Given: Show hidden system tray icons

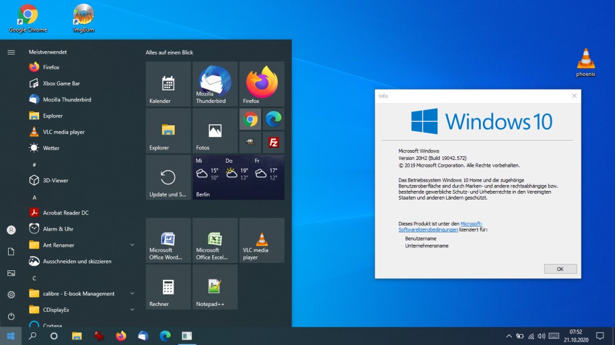Looking at the screenshot, I should tap(509, 336).
